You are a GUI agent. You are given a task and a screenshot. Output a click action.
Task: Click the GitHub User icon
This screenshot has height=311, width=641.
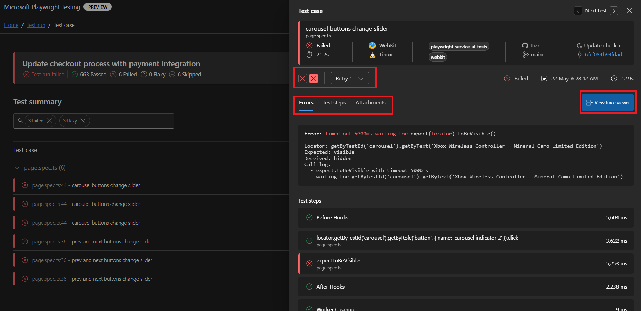tap(525, 45)
